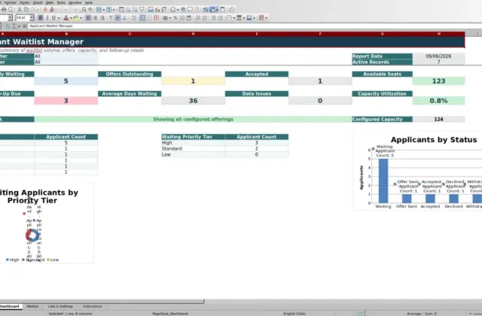The height and width of the screenshot is (316, 482).
Task: Click the Insert Chart icon
Action: (157, 10)
